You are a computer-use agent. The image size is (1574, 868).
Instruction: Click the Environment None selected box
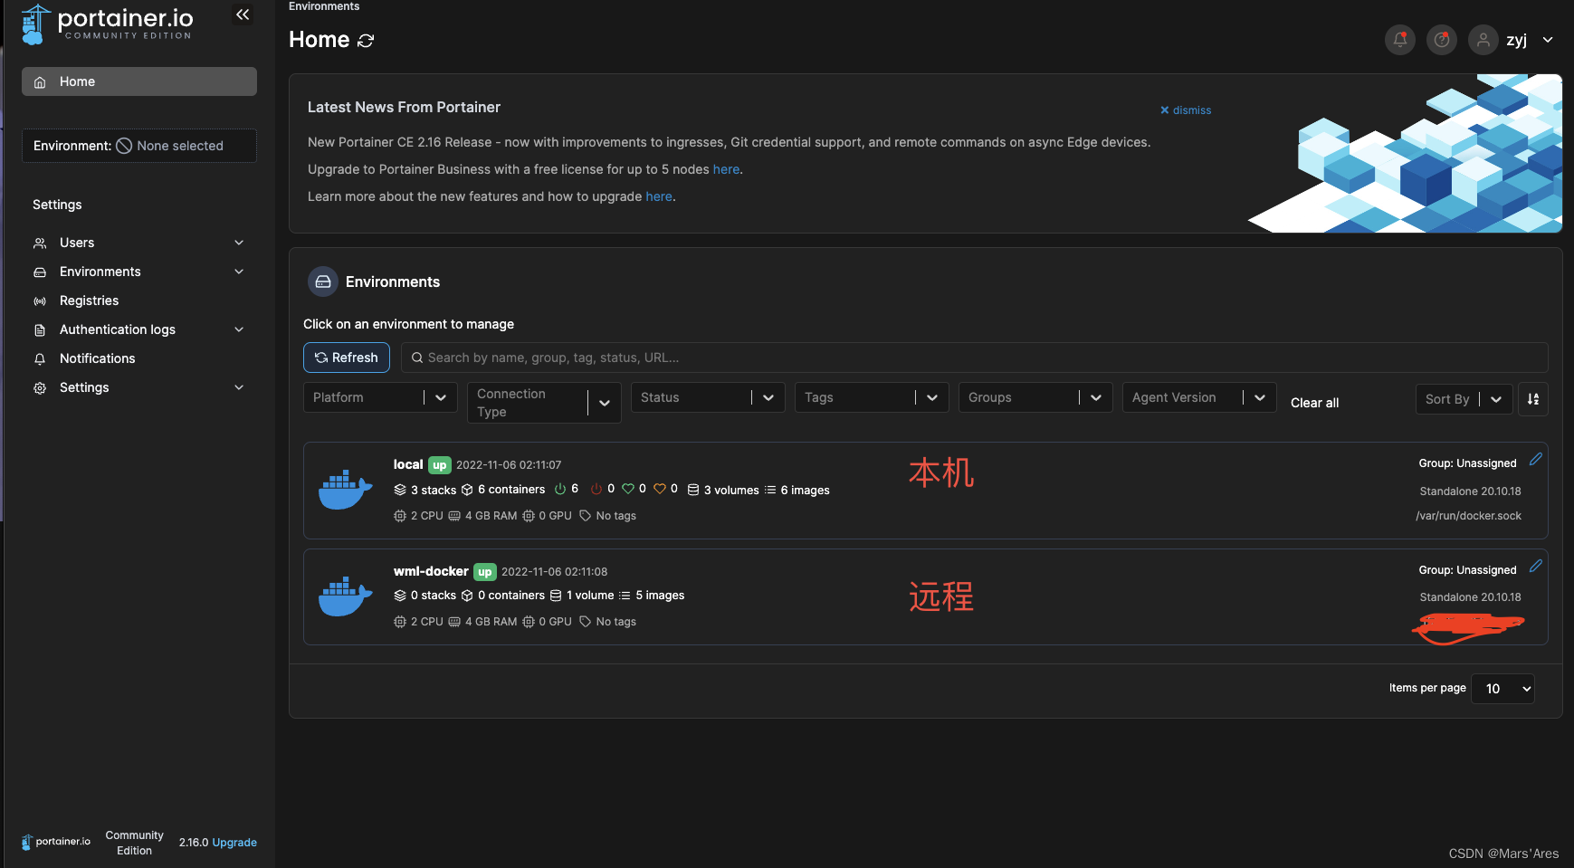coord(139,146)
